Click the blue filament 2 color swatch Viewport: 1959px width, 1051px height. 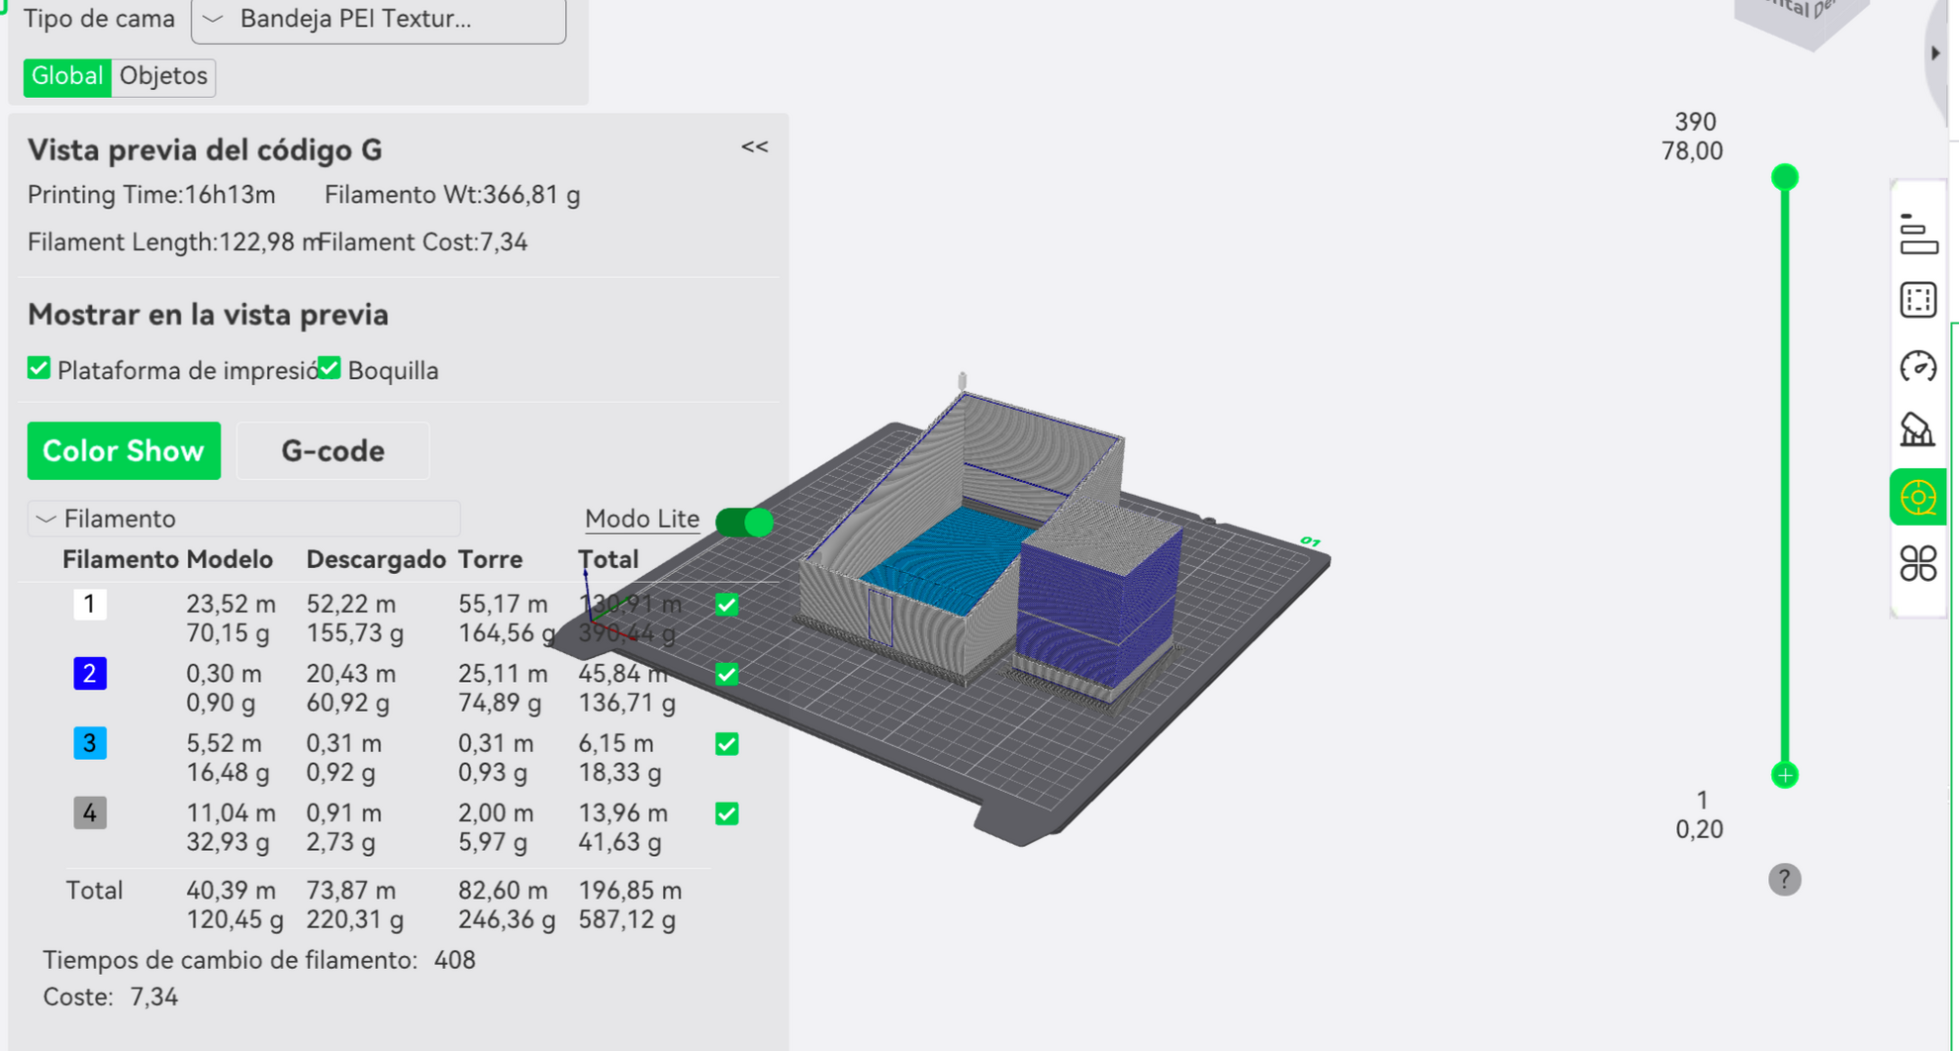tap(90, 674)
